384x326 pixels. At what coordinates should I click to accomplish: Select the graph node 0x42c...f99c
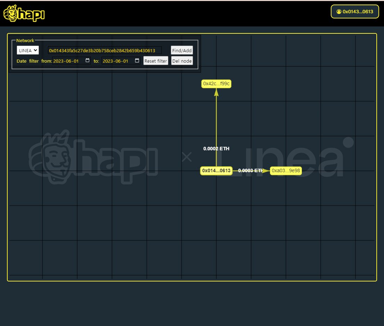coord(216,84)
